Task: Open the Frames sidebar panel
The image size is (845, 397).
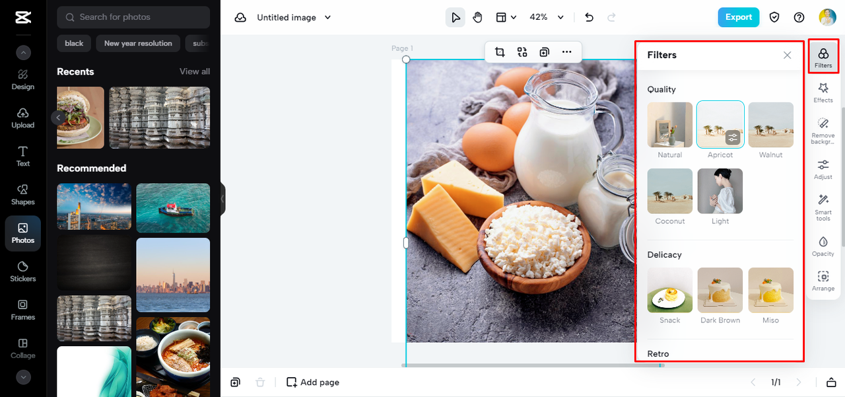Action: coord(23,309)
